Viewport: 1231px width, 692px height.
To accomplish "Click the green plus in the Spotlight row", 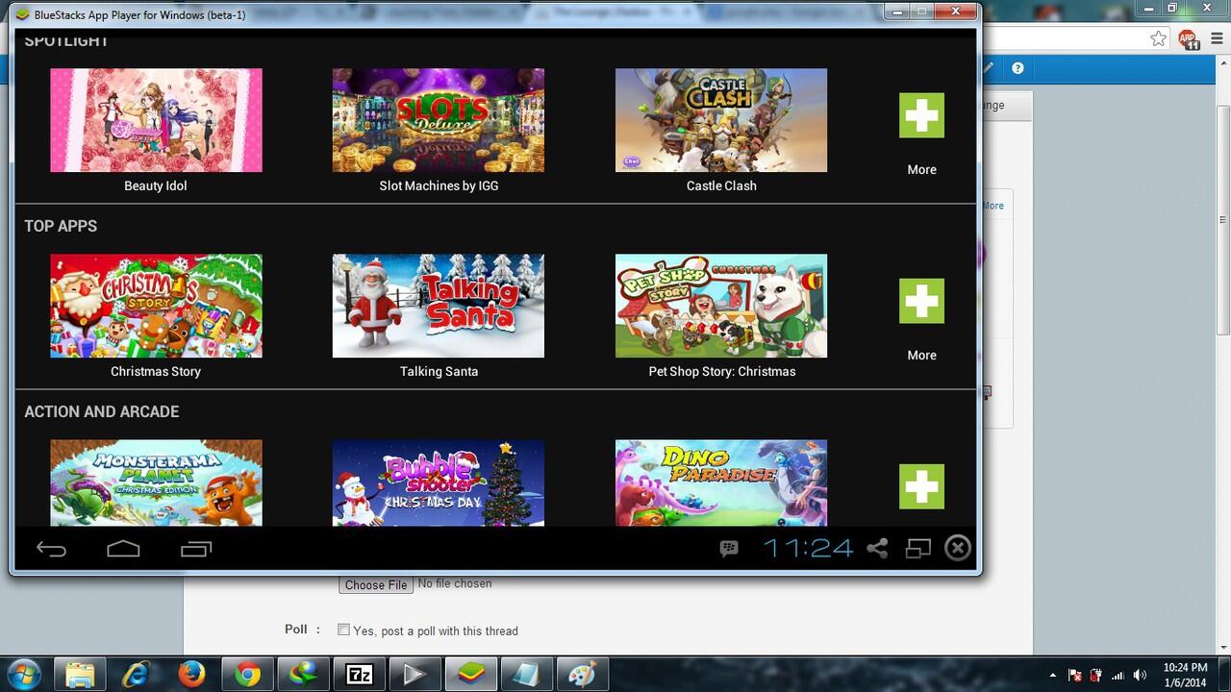I will [921, 115].
